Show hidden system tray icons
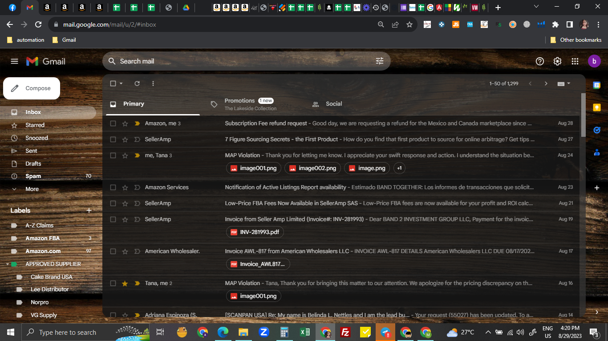 pyautogui.click(x=488, y=332)
